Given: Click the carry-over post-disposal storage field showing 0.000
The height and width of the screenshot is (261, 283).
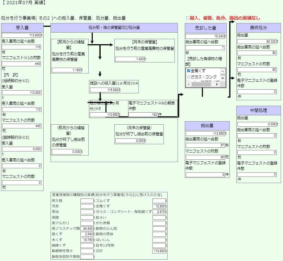Looking at the screenshot, I should click(x=66, y=151).
